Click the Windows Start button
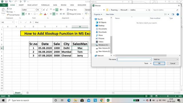The image size is (183, 103). [3, 100]
